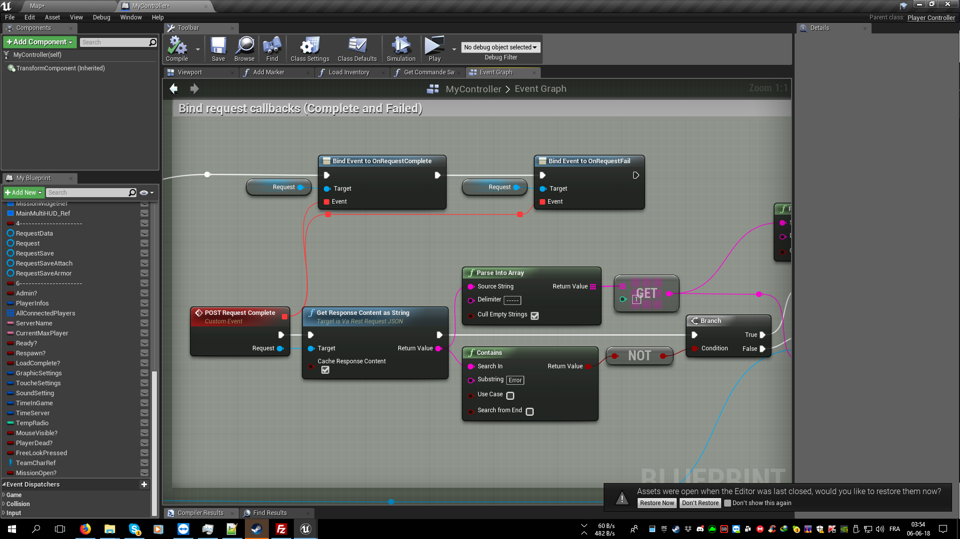Viewport: 960px width, 539px height.
Task: Open Class Settings
Action: [x=309, y=48]
